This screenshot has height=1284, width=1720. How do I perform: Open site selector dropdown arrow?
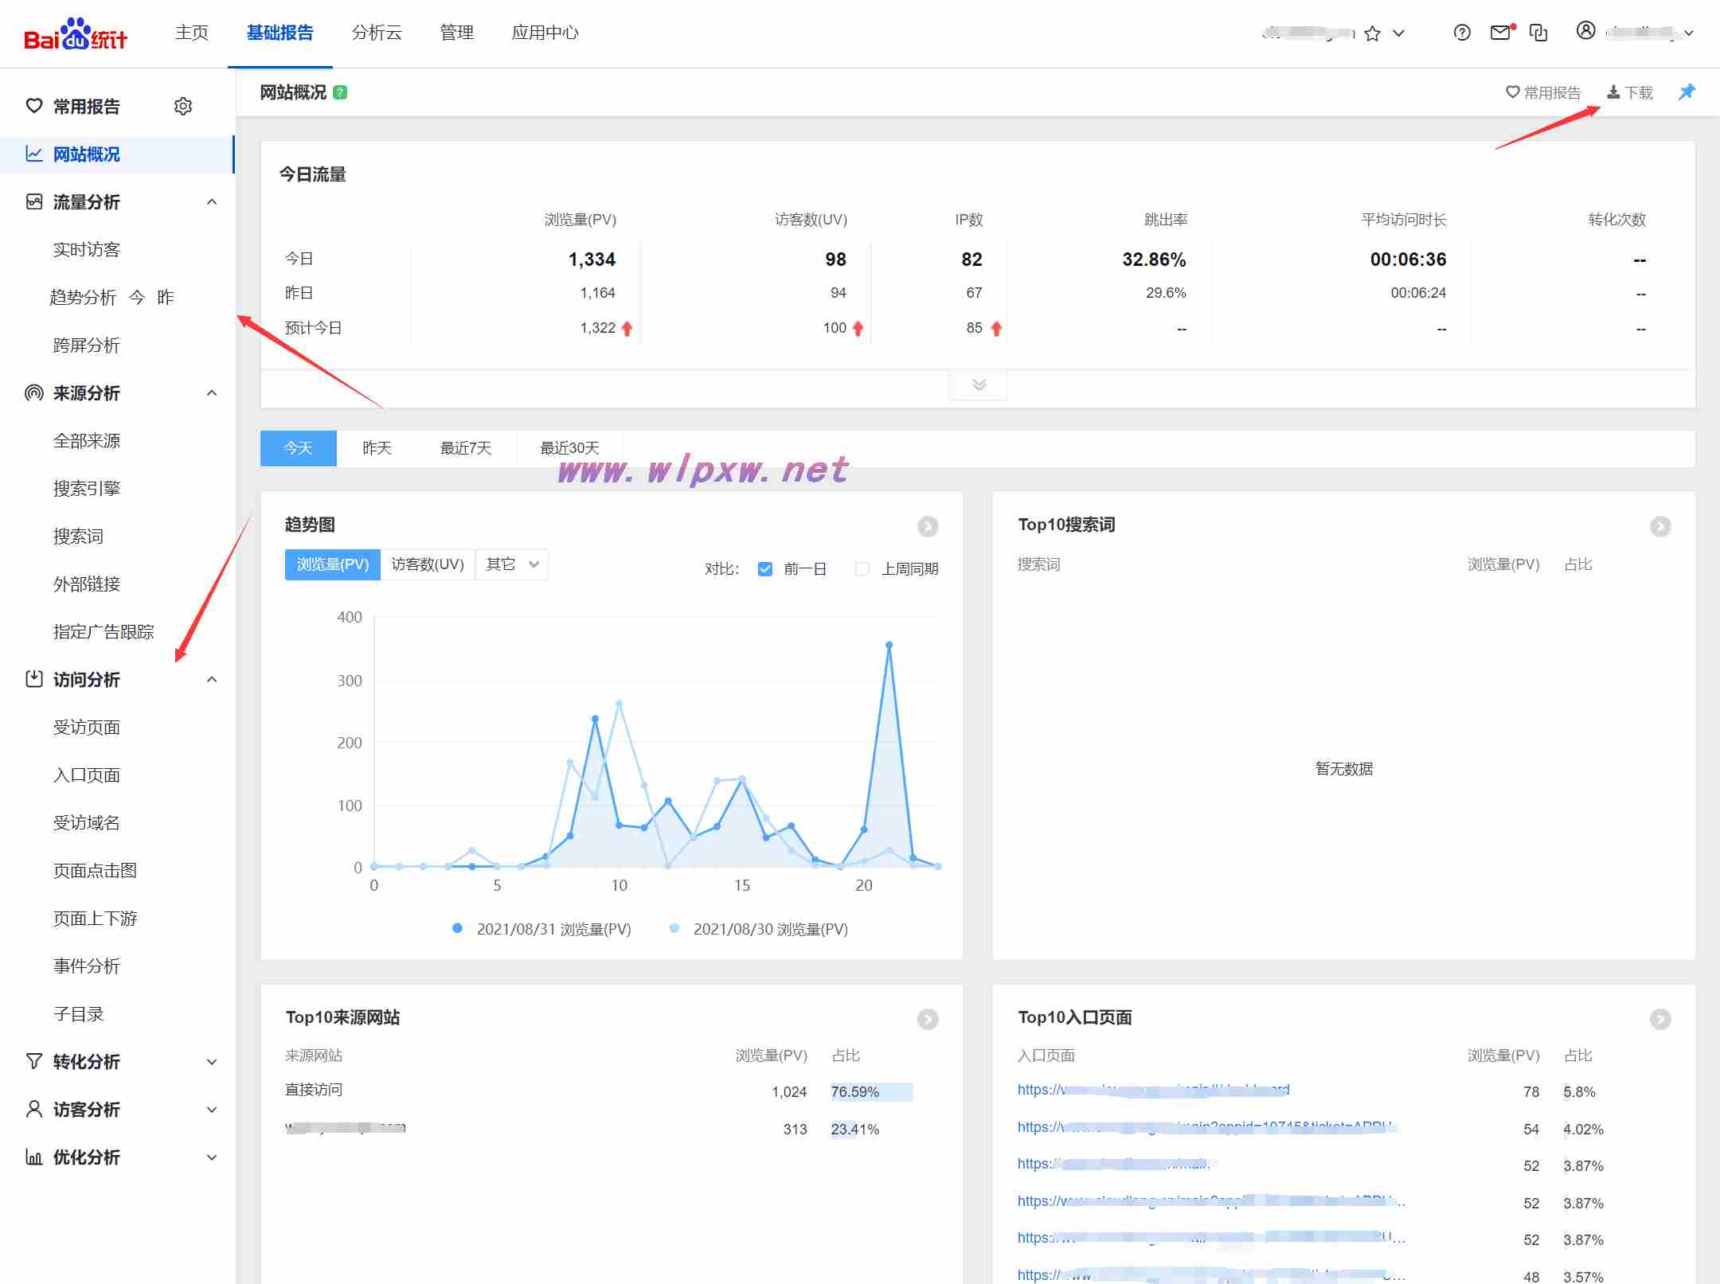(1398, 33)
